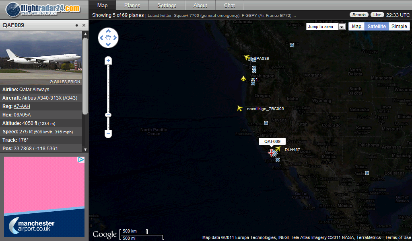Click the 'Aircraft: Airbus A340-313X (A343)' row
The height and width of the screenshot is (241, 412).
[41, 98]
